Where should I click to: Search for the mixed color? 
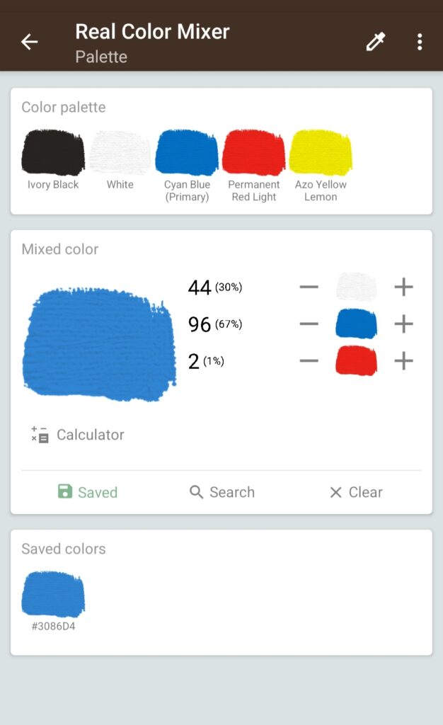(222, 492)
